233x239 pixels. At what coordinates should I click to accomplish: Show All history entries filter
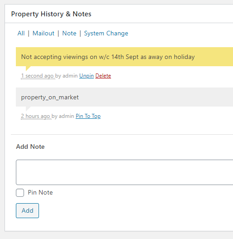point(21,33)
